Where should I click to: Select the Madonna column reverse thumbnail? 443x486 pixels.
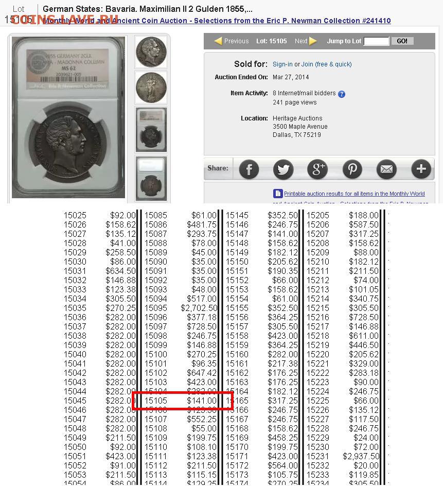click(x=151, y=88)
